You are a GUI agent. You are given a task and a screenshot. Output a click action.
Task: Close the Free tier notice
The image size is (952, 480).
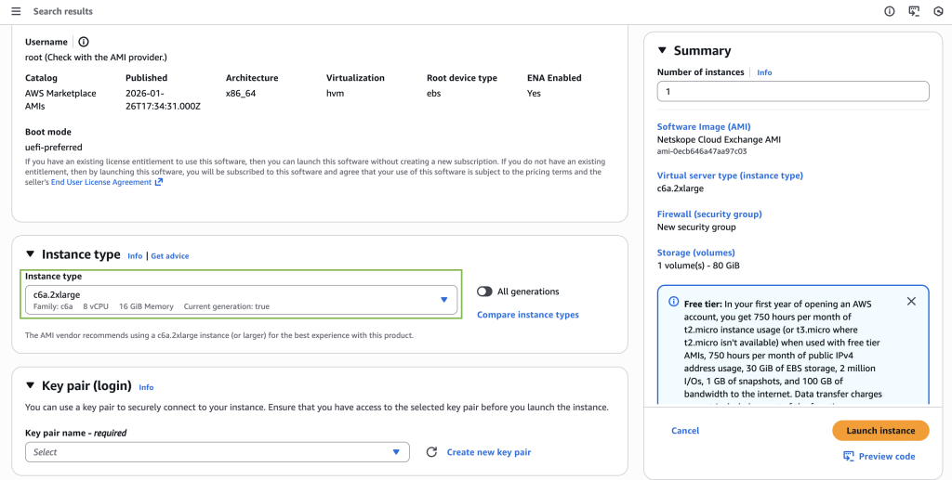[911, 301]
